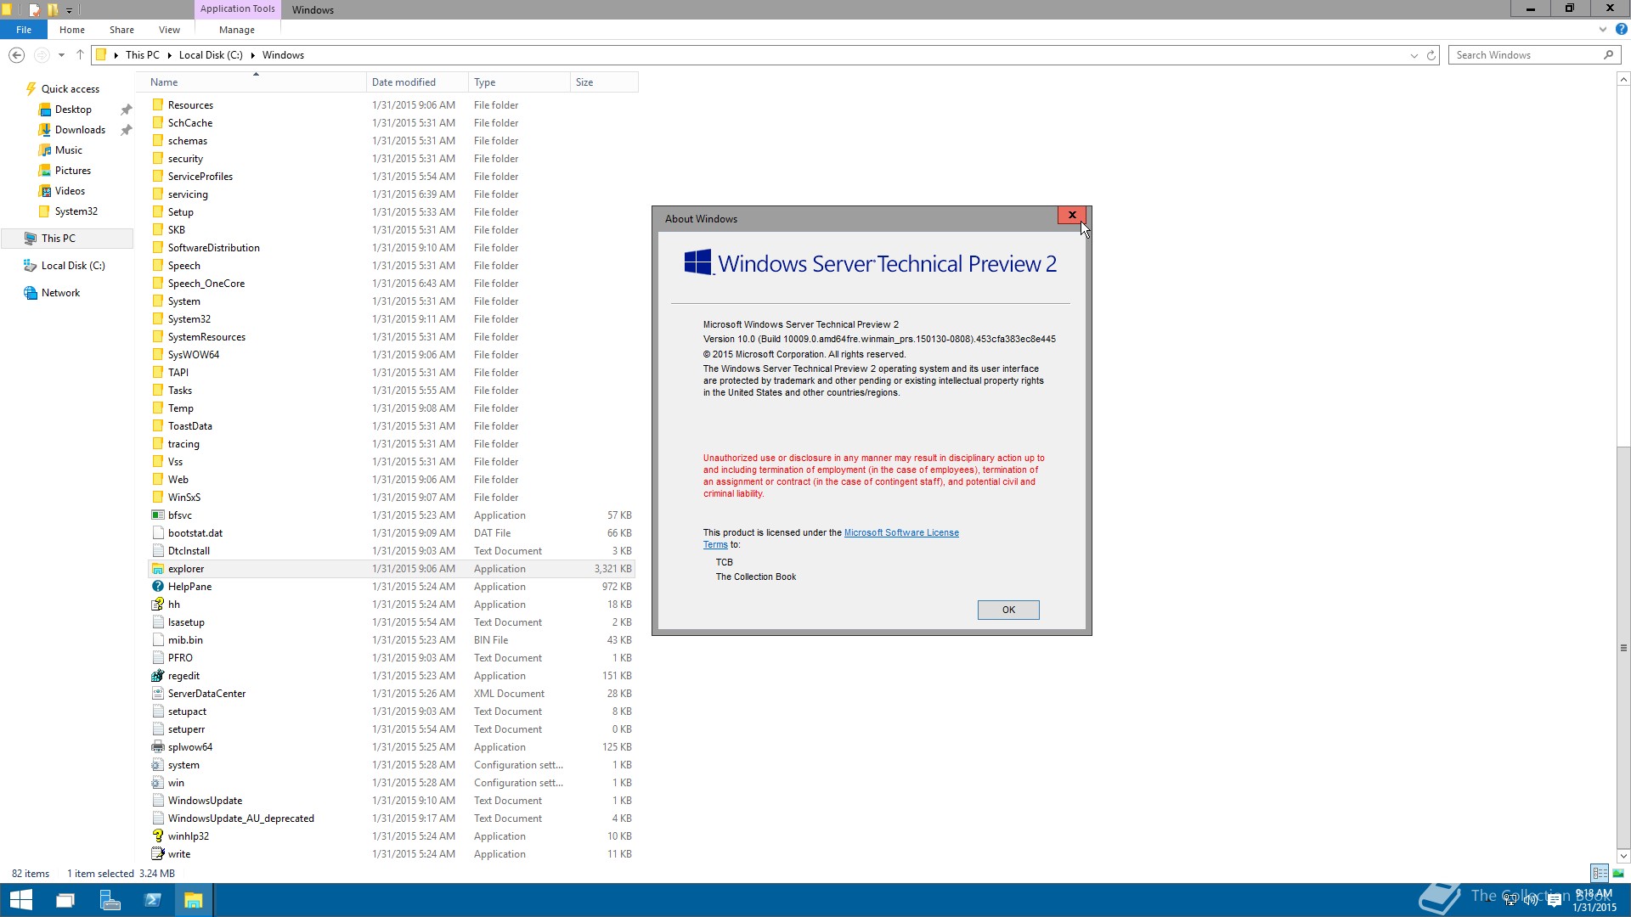Expand the ribbon with the chevron

click(x=1603, y=29)
